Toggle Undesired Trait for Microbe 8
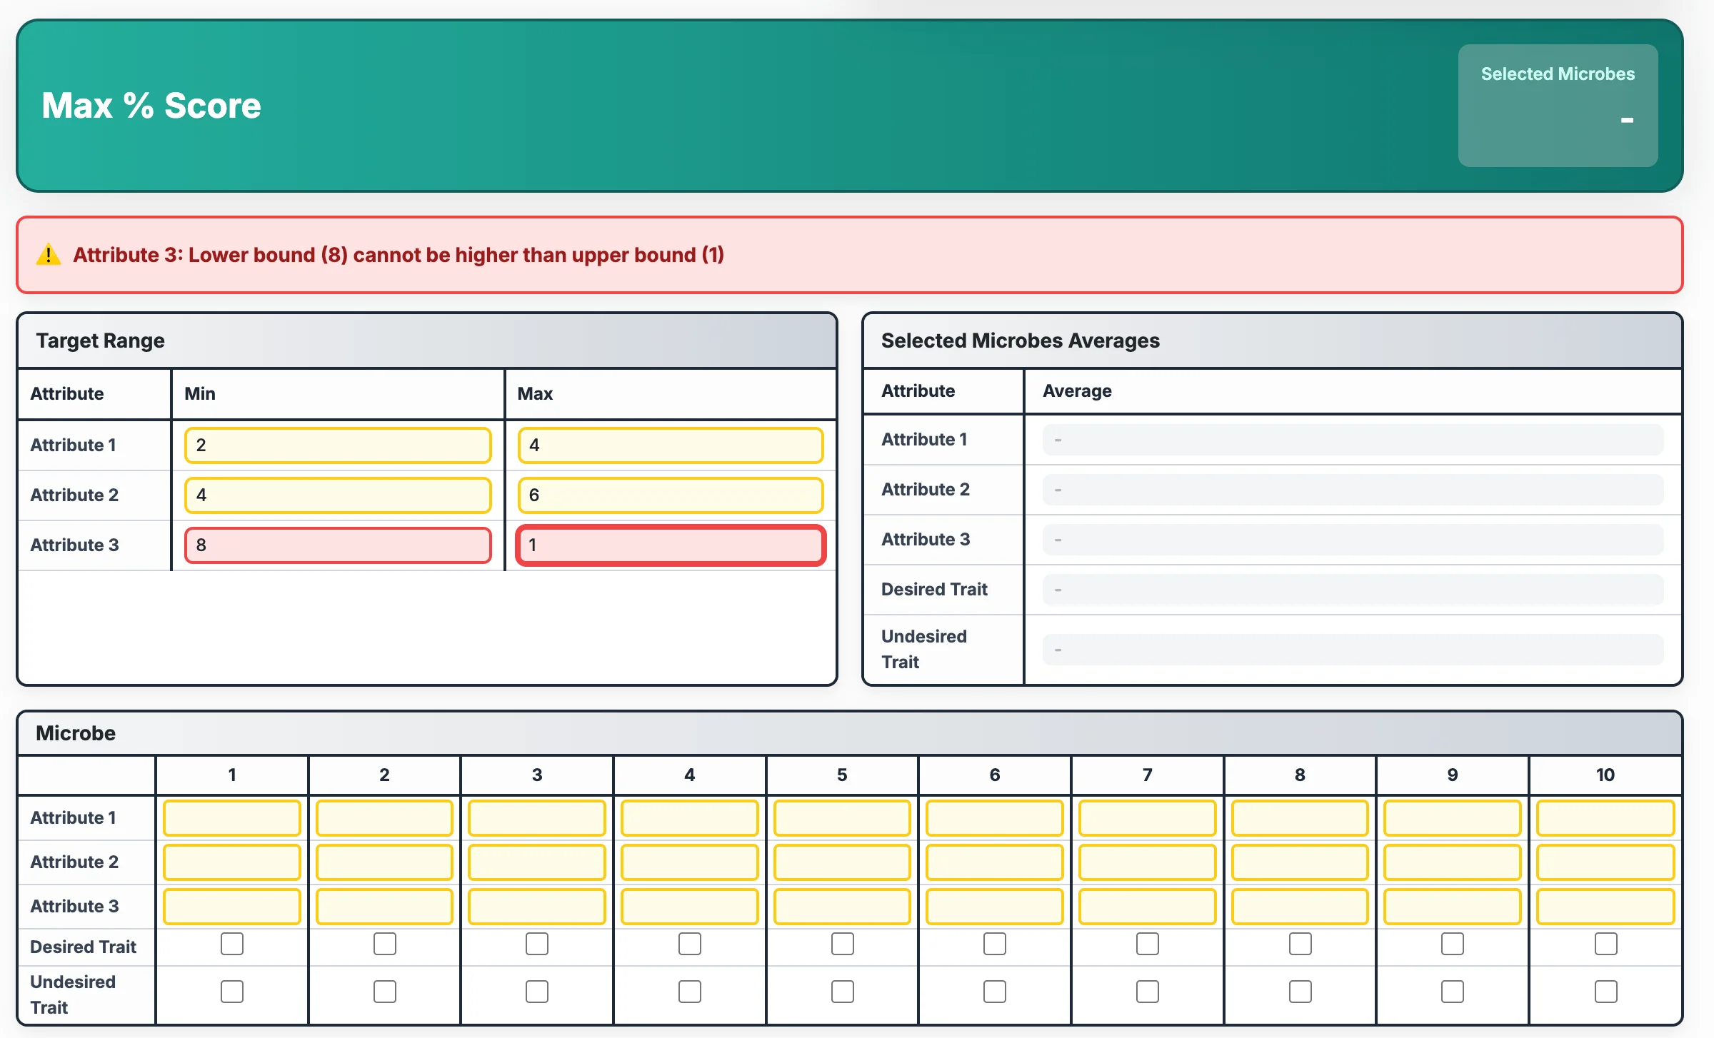Image resolution: width=1714 pixels, height=1038 pixels. click(1300, 991)
